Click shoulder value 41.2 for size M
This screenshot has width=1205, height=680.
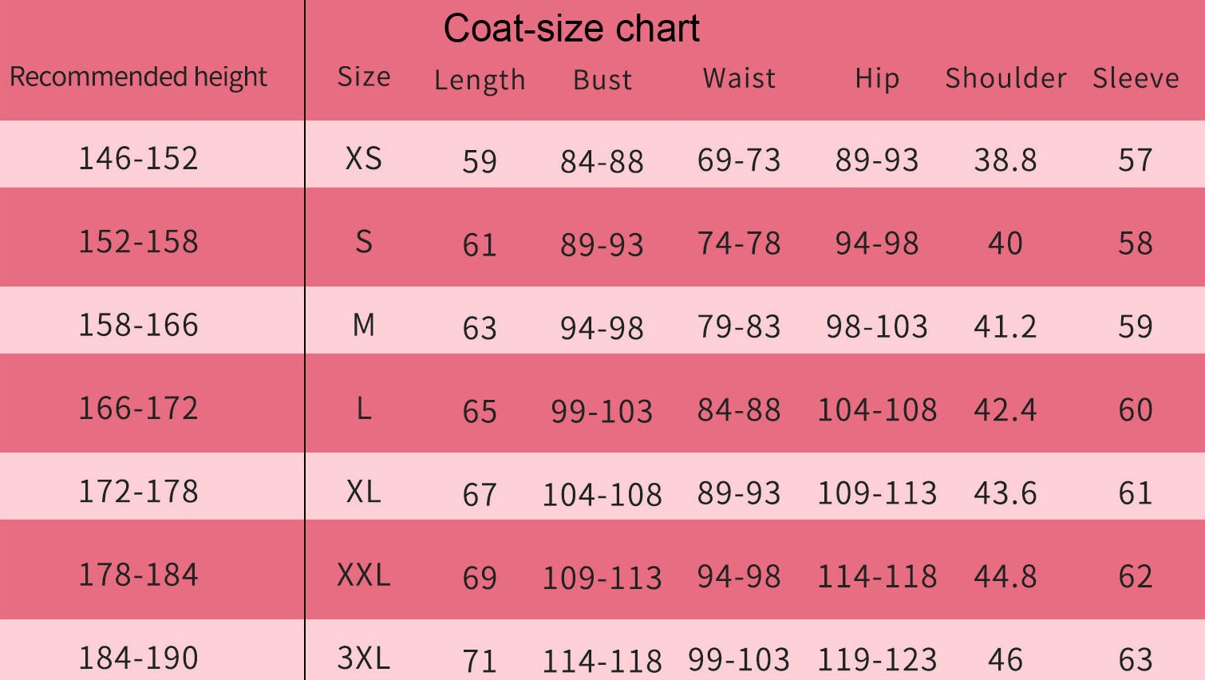[1005, 326]
